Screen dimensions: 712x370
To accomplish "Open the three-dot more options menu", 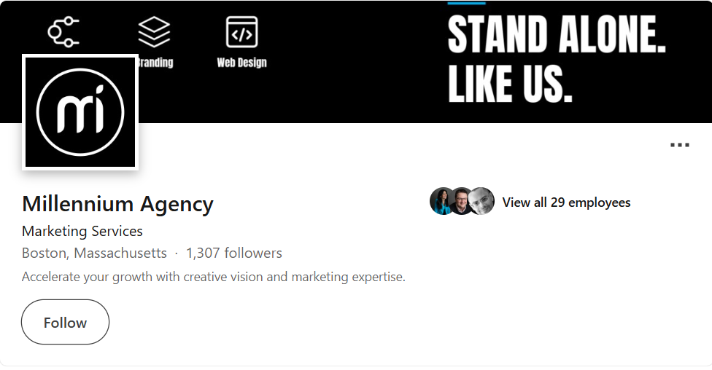I will click(679, 145).
